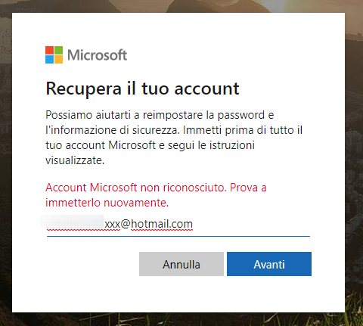Click the green square of Microsoft logo
Viewport: 363px width, 326px height.
(58, 50)
